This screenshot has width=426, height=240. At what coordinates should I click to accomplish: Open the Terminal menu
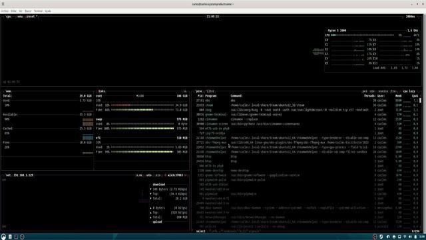pos(38,11)
